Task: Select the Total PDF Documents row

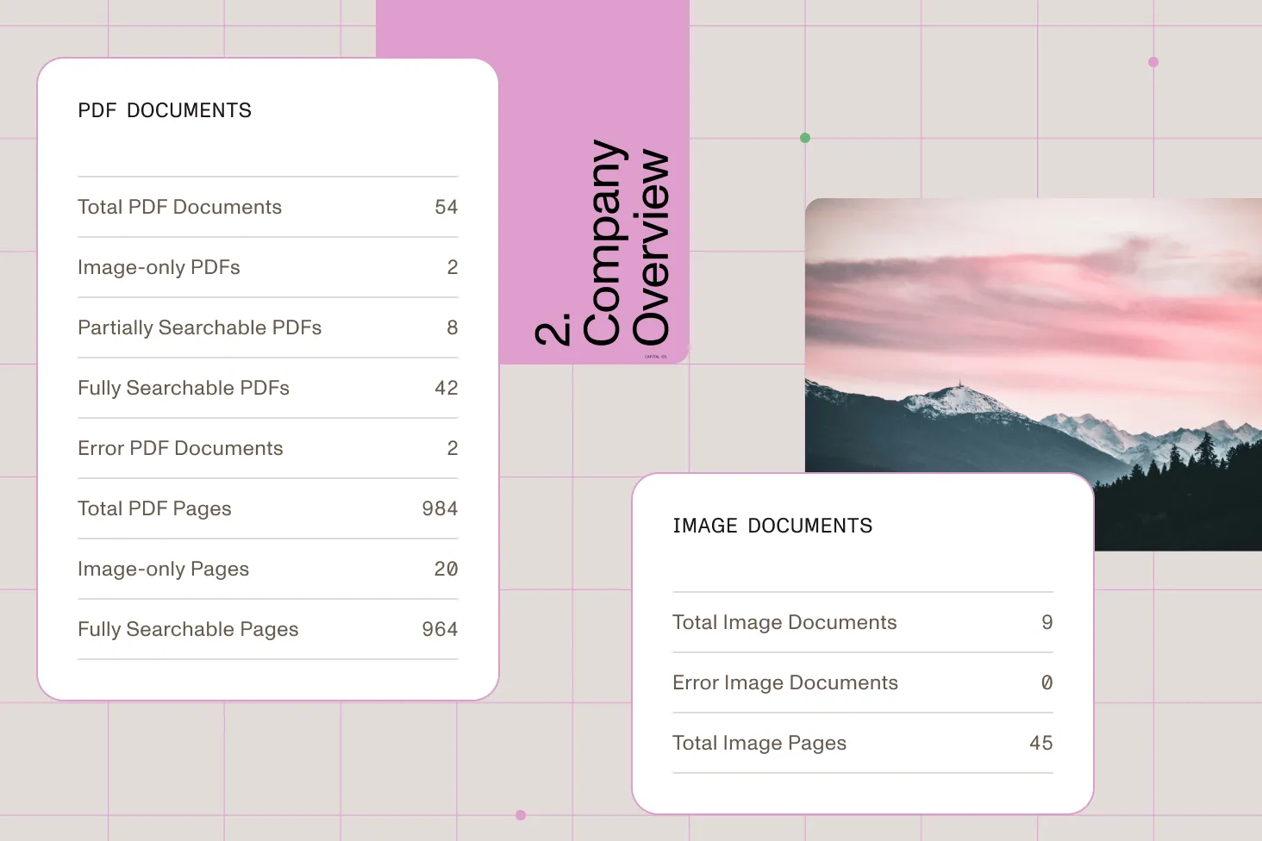Action: click(x=267, y=207)
